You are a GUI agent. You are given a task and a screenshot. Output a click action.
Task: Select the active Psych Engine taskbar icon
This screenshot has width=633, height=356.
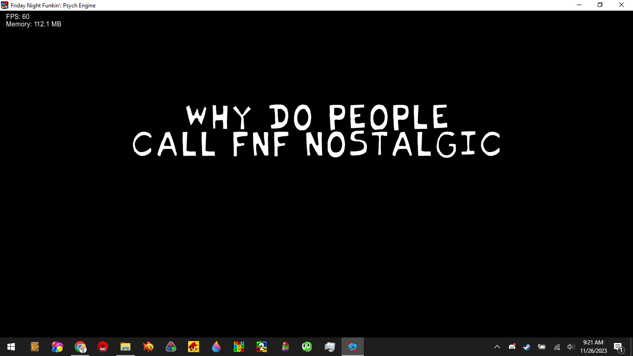pyautogui.click(x=353, y=347)
